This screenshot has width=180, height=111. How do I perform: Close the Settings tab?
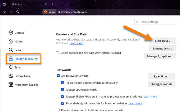point(46,4)
